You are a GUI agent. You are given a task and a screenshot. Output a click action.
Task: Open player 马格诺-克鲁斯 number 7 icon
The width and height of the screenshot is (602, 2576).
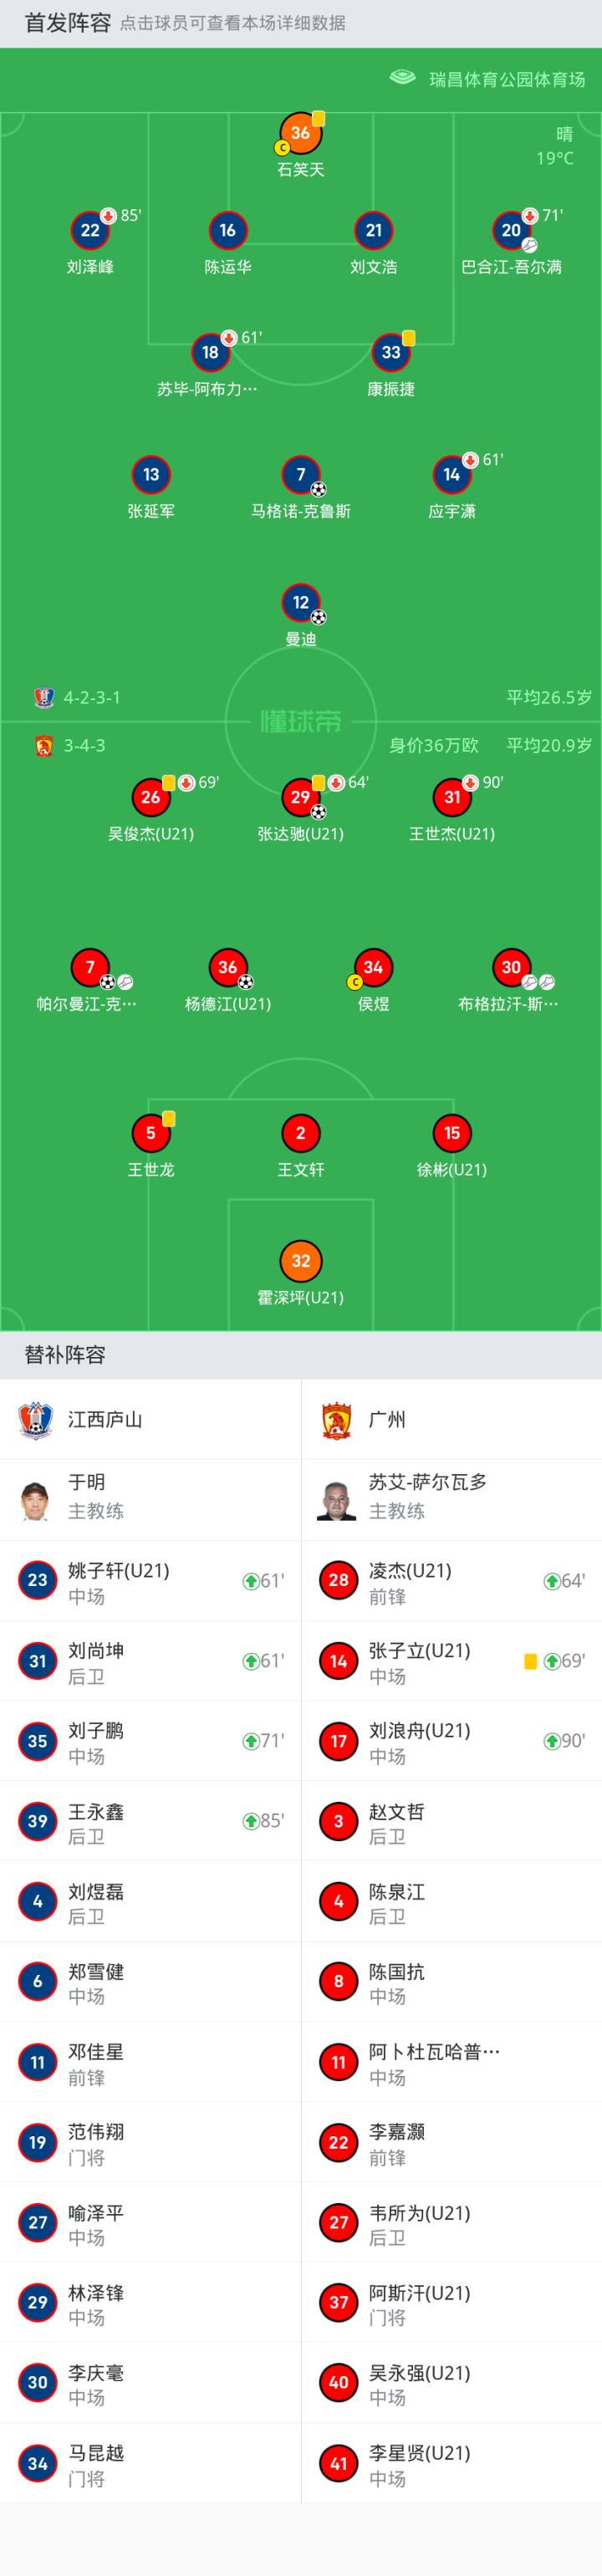[x=300, y=475]
